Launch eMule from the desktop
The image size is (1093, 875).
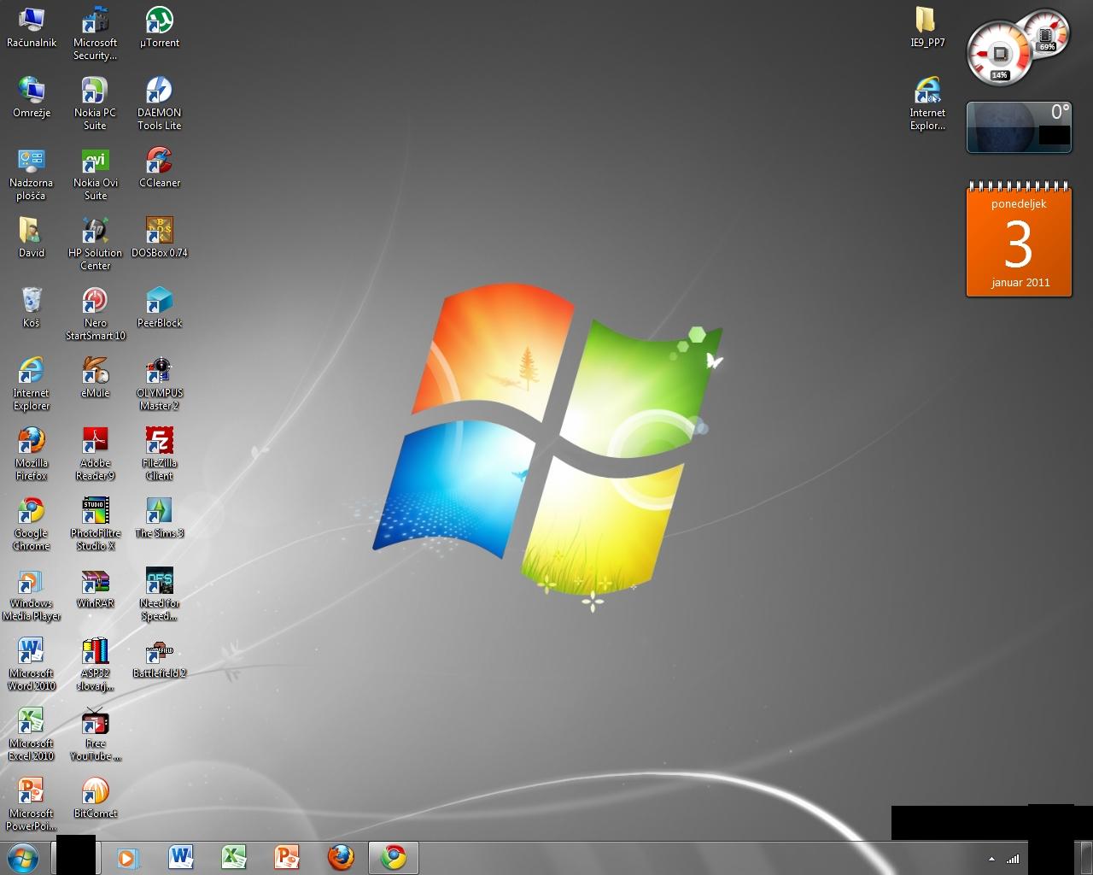point(95,378)
